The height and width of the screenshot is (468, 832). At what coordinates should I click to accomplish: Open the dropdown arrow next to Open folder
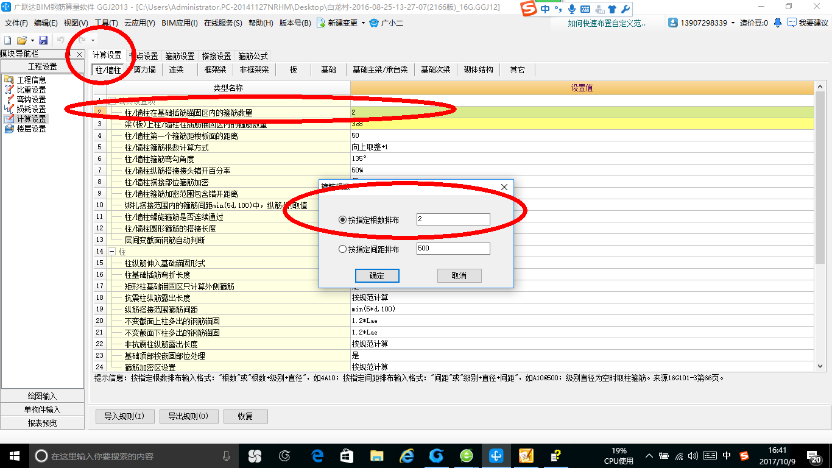(x=32, y=40)
